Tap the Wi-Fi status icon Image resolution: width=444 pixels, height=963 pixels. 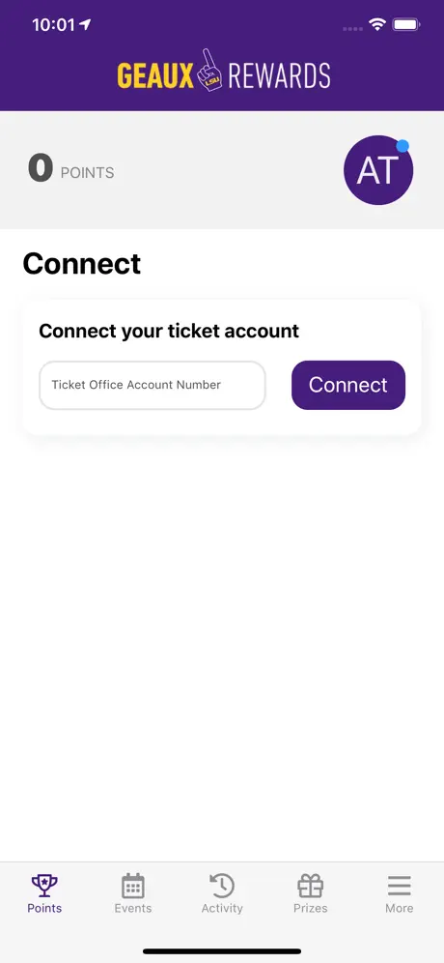376,24
